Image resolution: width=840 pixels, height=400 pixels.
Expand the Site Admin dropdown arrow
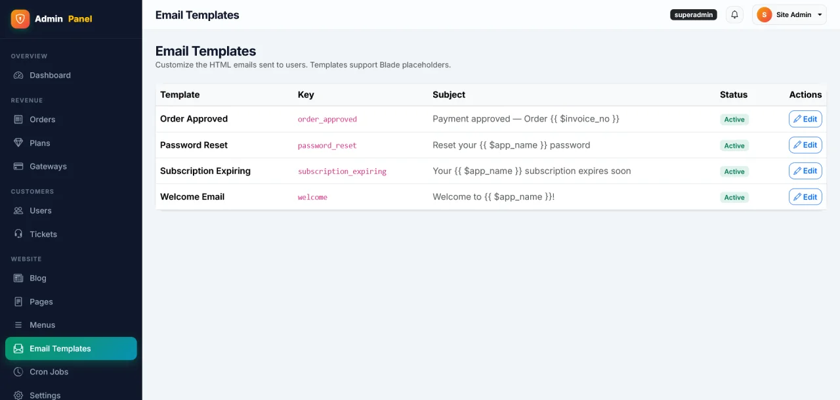[820, 14]
